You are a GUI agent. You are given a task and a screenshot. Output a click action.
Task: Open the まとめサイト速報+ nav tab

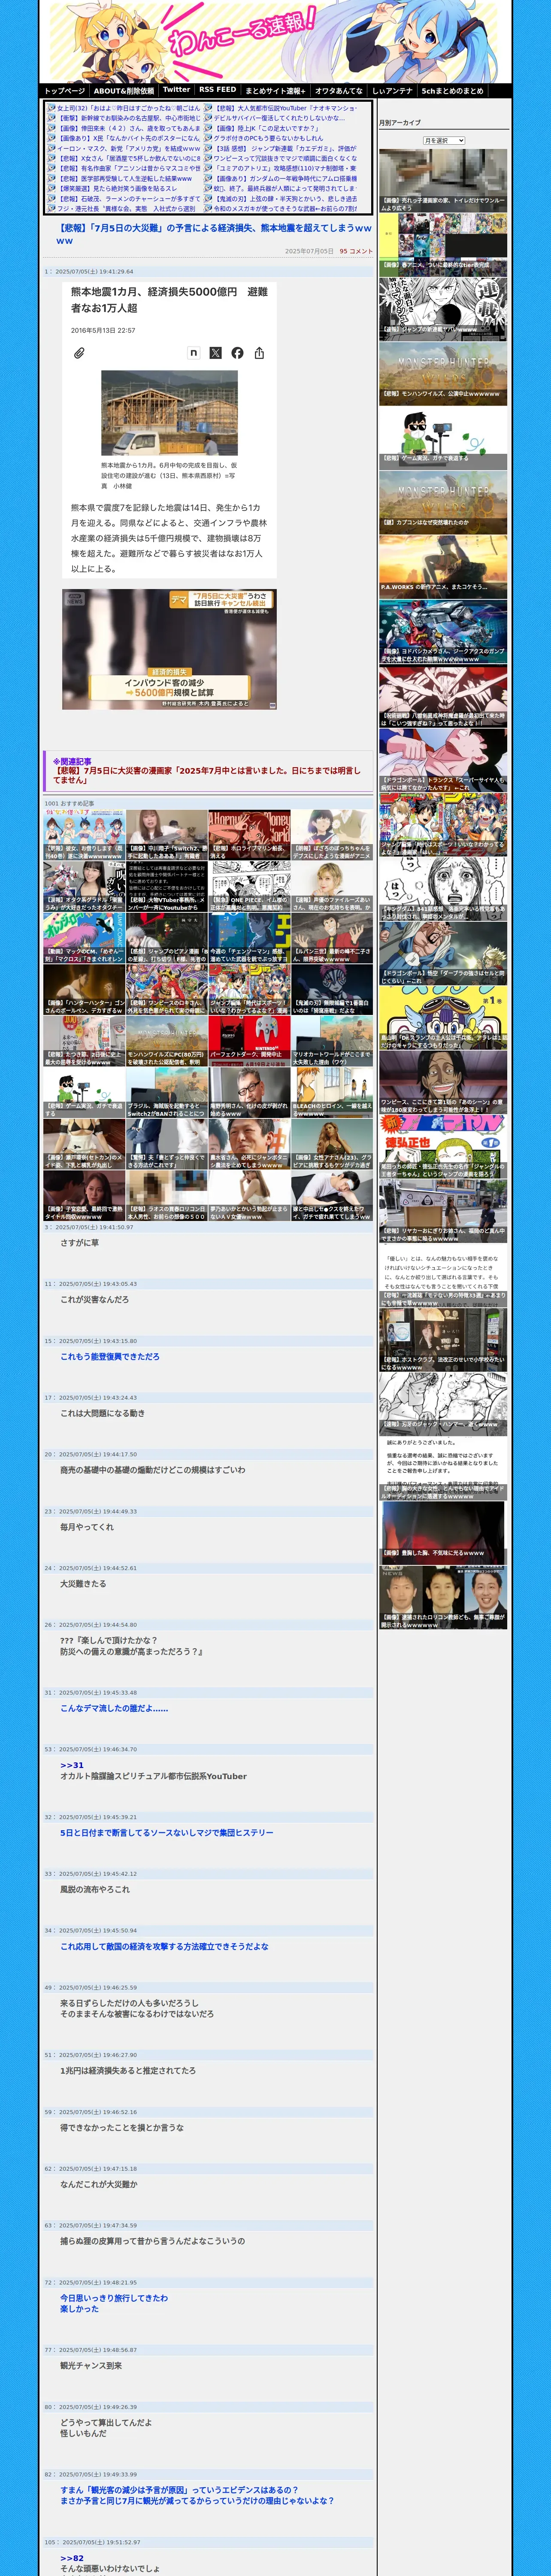click(x=276, y=91)
